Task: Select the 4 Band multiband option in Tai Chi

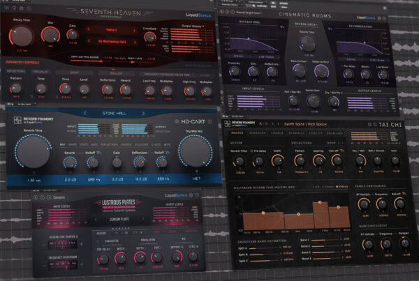Action: (x=343, y=187)
